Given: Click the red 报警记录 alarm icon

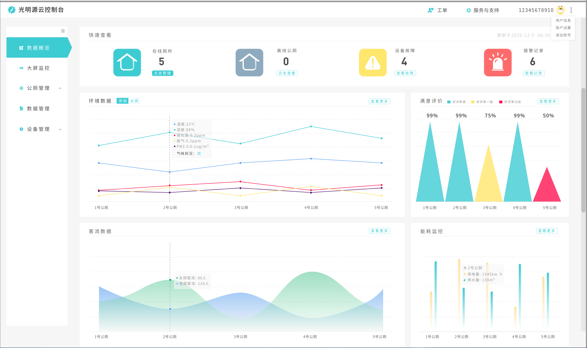Looking at the screenshot, I should click(498, 63).
